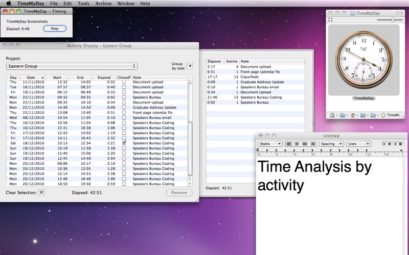Click the TimeMyDay label under the watch icon
409x255 pixels.
363,98
